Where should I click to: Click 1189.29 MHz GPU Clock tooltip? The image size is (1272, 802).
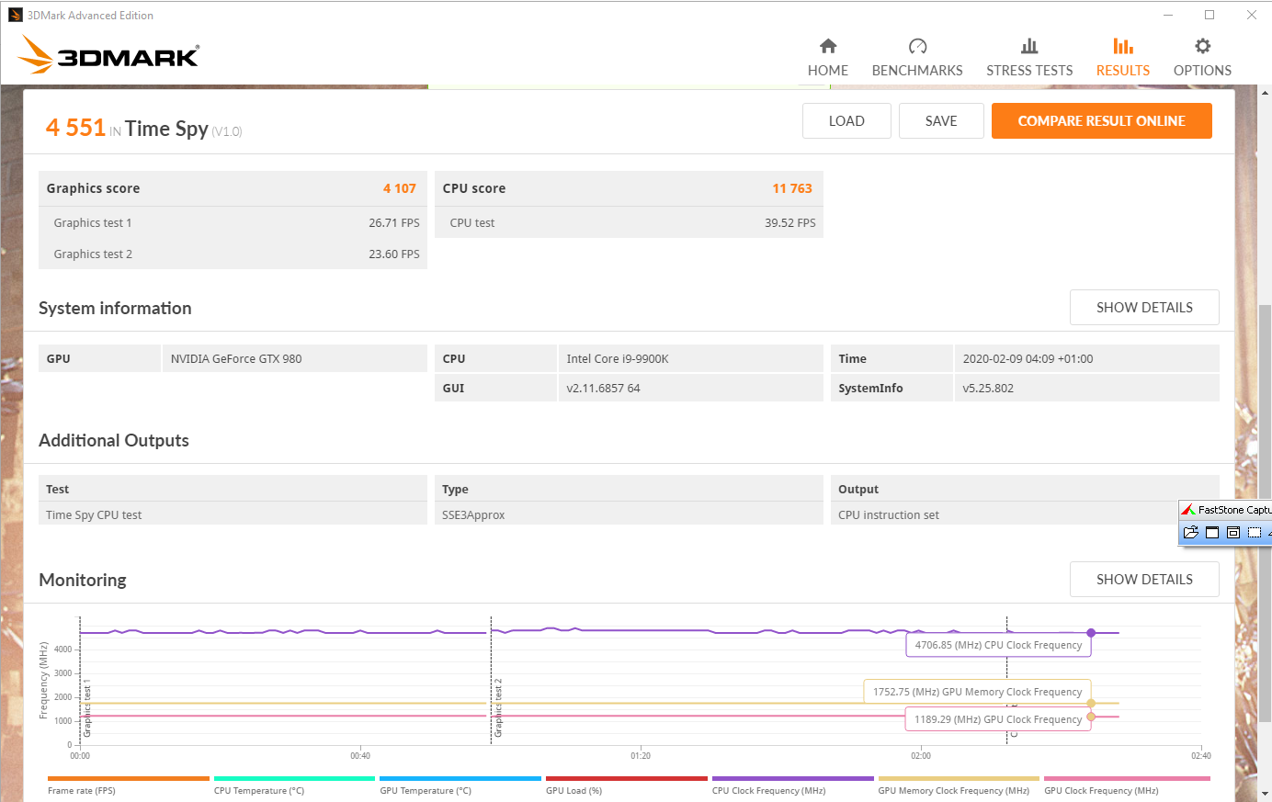pos(998,719)
